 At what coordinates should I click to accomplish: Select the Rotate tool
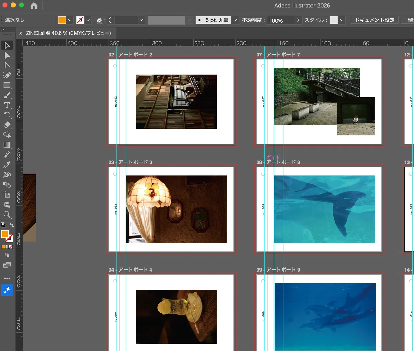point(7,115)
